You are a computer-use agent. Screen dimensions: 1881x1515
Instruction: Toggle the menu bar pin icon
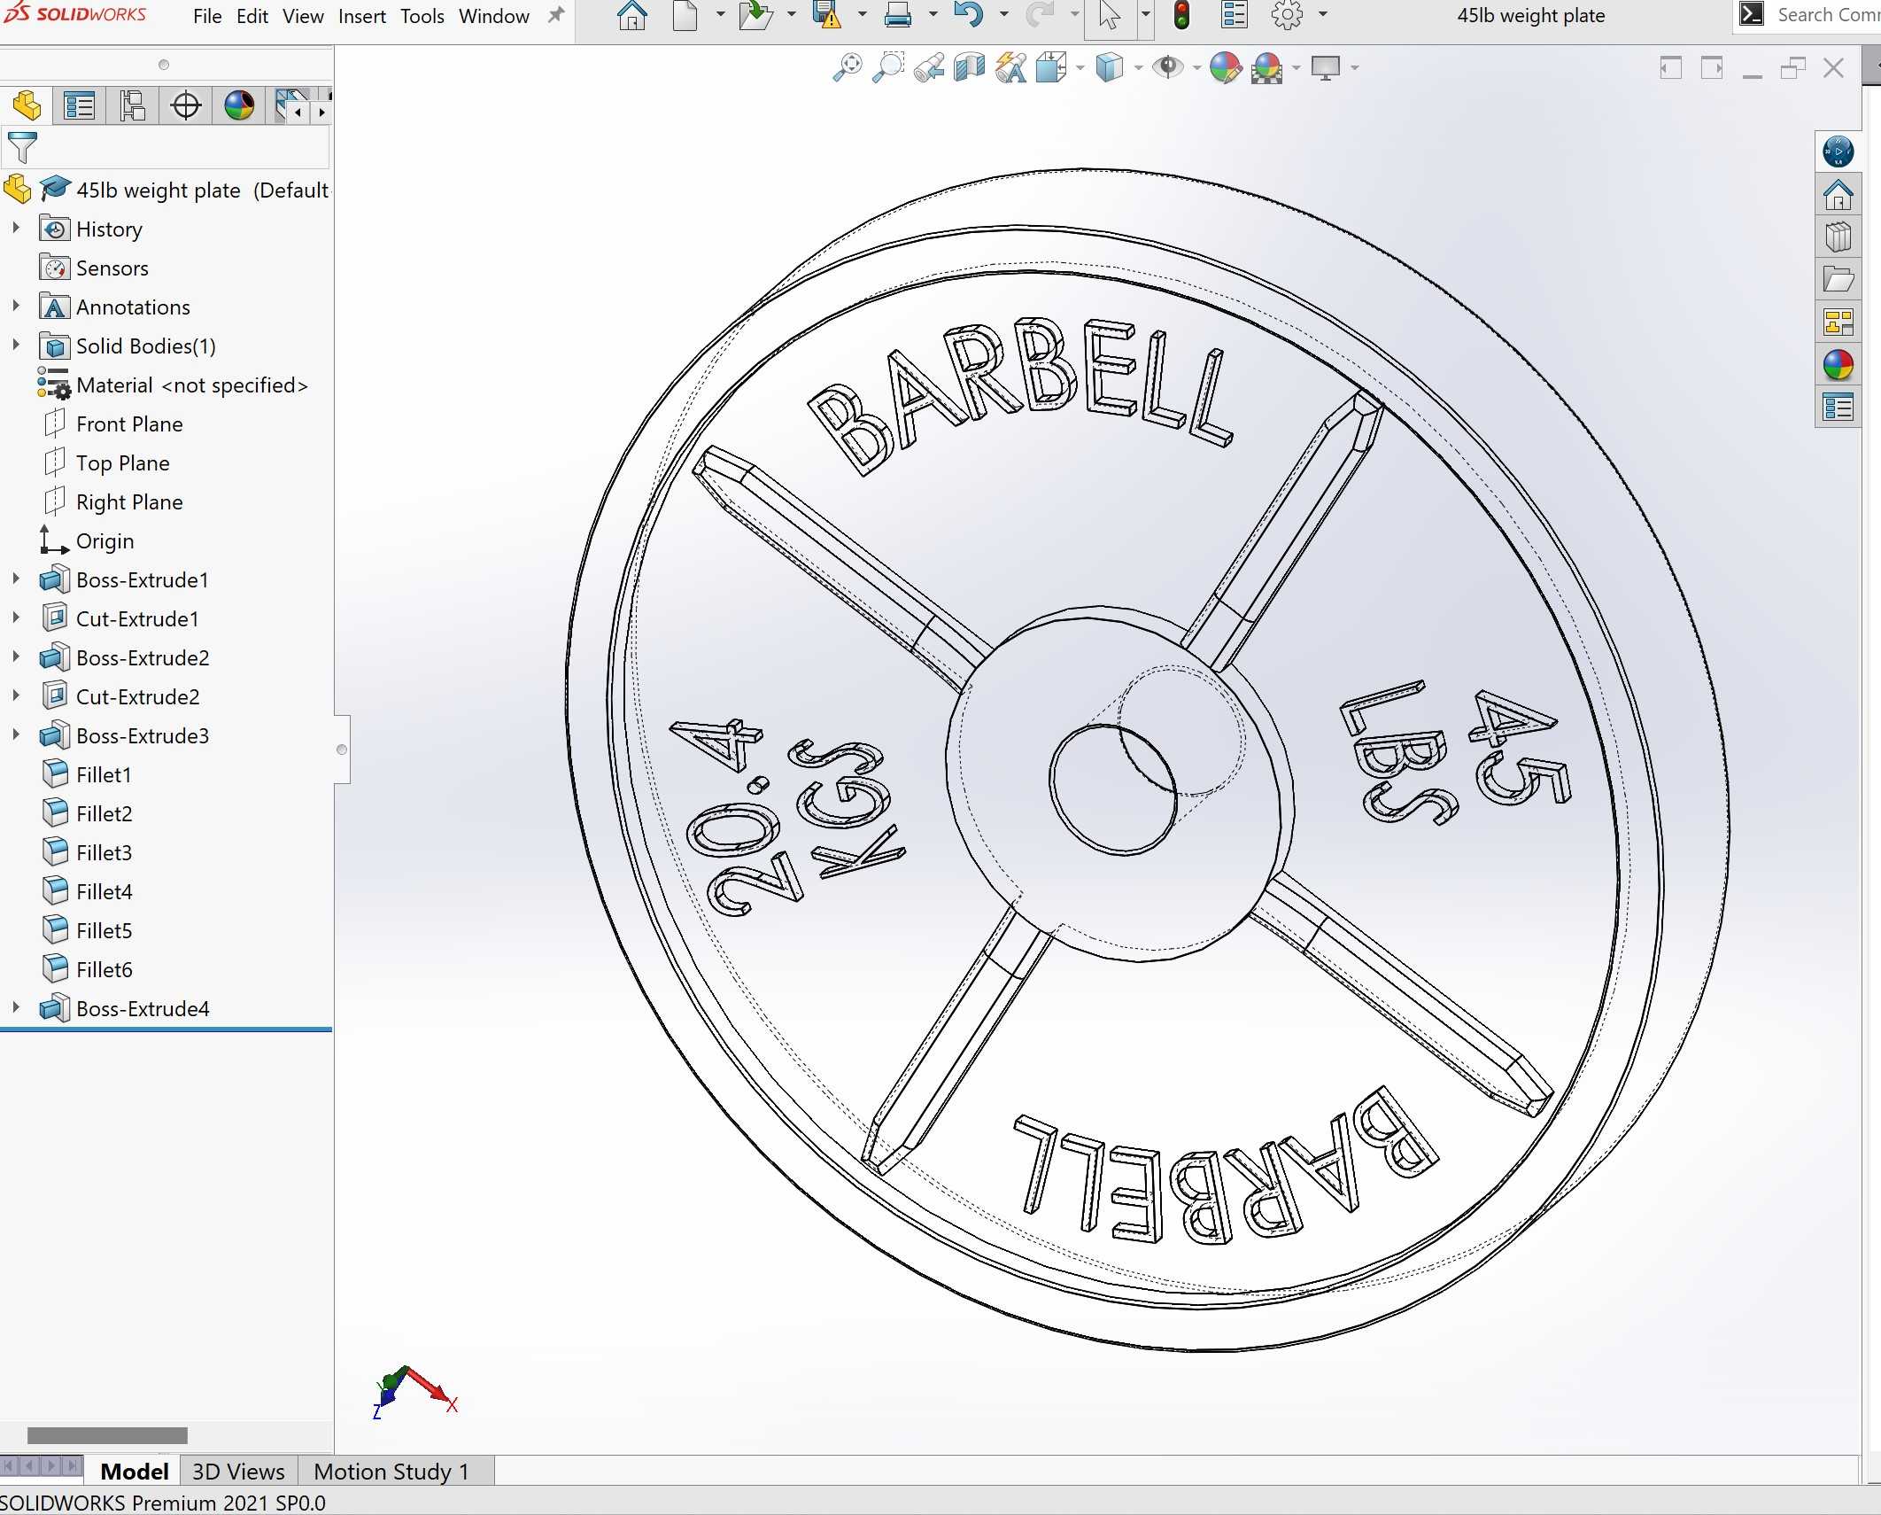click(x=556, y=15)
